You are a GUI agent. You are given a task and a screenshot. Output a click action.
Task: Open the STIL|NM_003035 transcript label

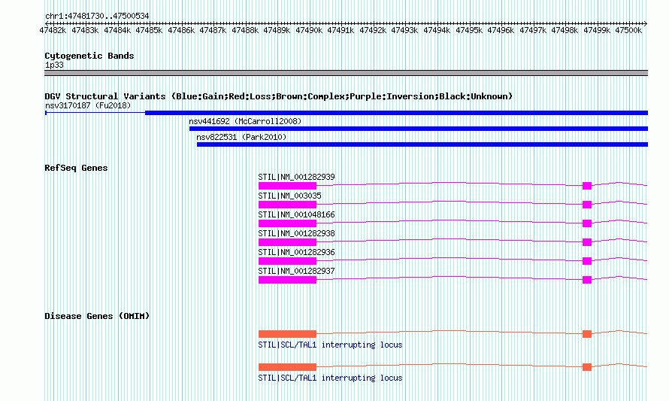click(289, 196)
